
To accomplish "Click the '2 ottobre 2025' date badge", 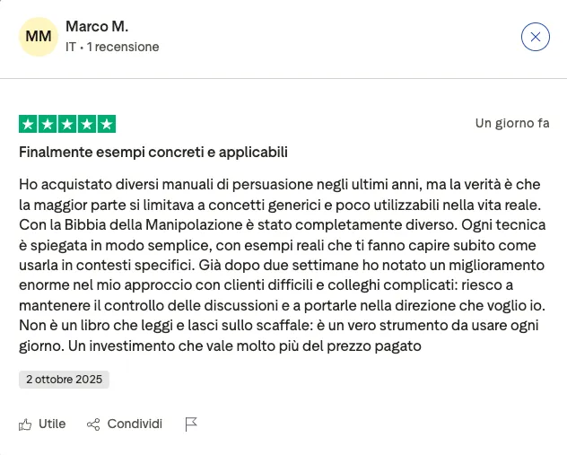I will (x=64, y=380).
